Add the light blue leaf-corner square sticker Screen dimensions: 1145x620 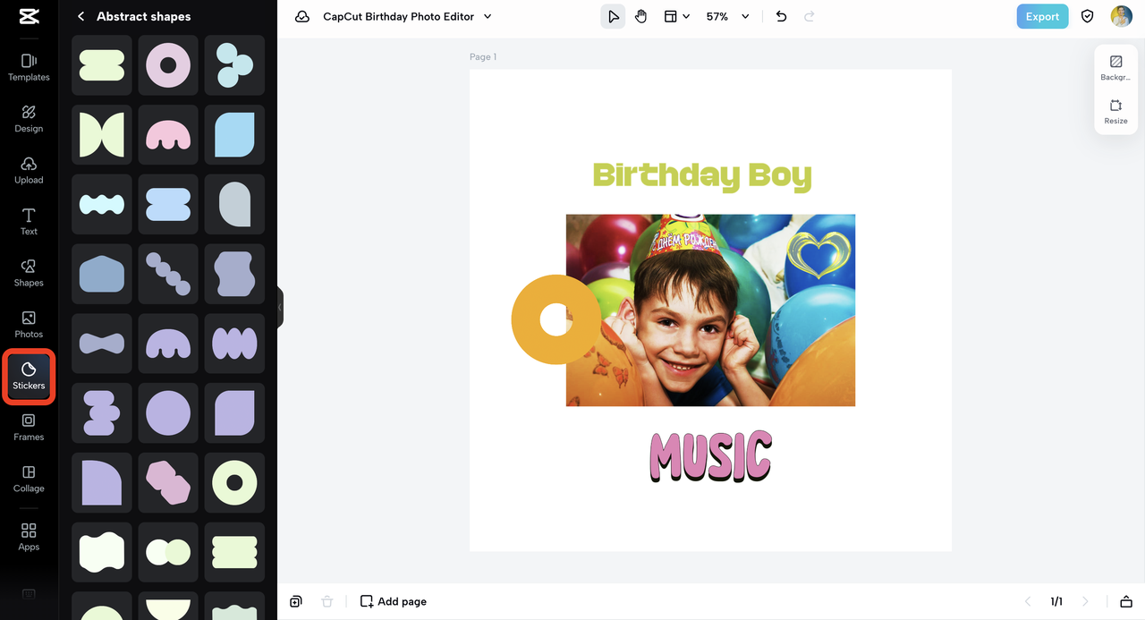(234, 135)
